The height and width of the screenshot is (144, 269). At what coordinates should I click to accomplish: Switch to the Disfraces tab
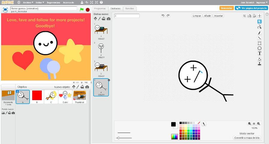click(115, 8)
